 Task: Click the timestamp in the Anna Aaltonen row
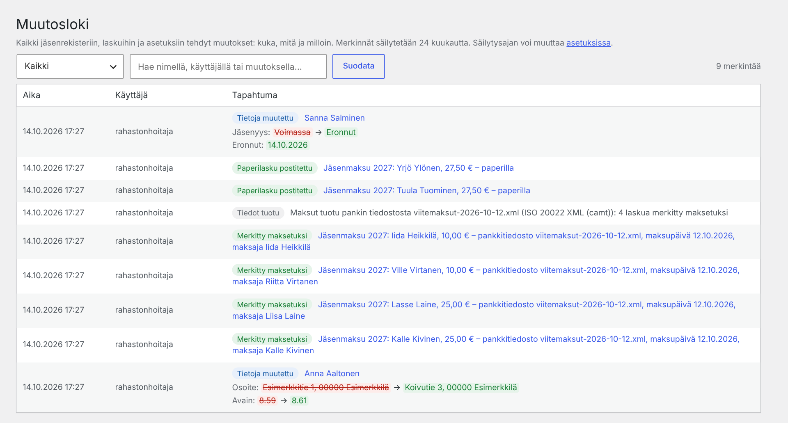(x=53, y=387)
